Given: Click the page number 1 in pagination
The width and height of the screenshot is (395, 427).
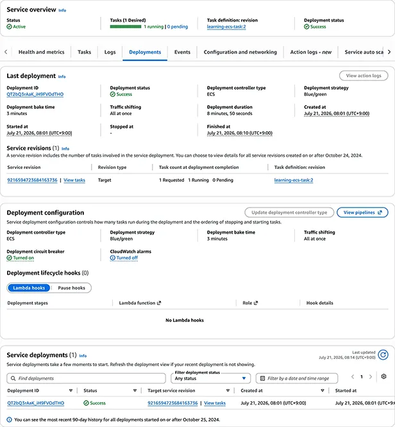Looking at the screenshot, I should click(362, 377).
